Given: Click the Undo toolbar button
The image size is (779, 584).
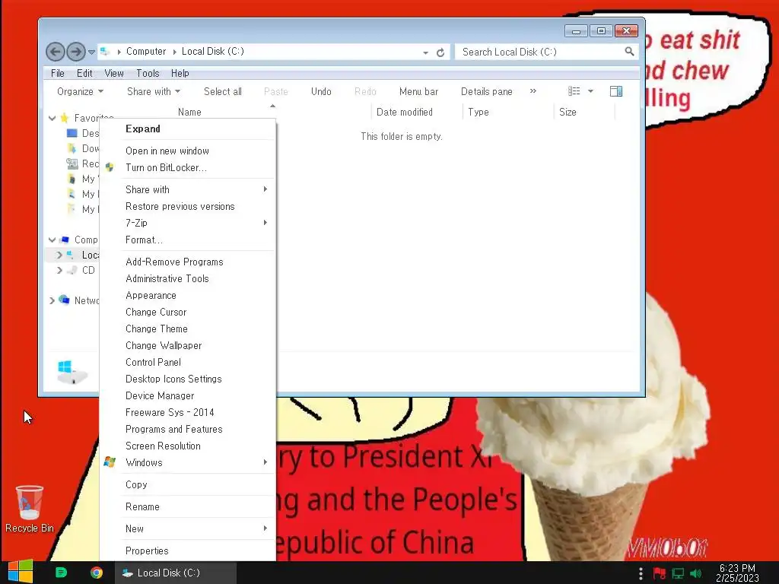Looking at the screenshot, I should [321, 91].
